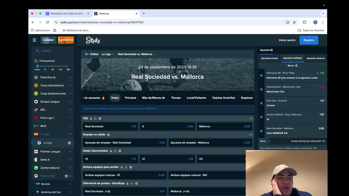
Task: Favorite the Ambos equipos para anotar star
Action: point(131,167)
